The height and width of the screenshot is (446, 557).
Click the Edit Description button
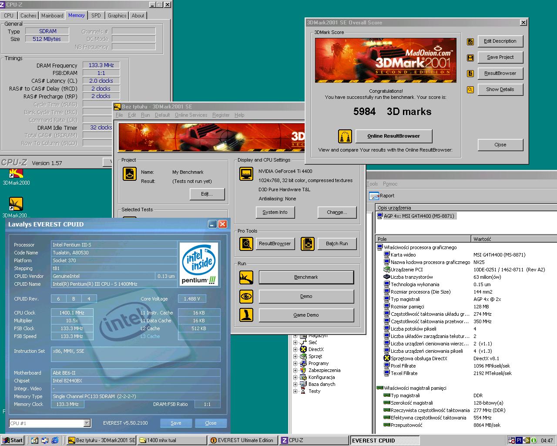pos(500,41)
